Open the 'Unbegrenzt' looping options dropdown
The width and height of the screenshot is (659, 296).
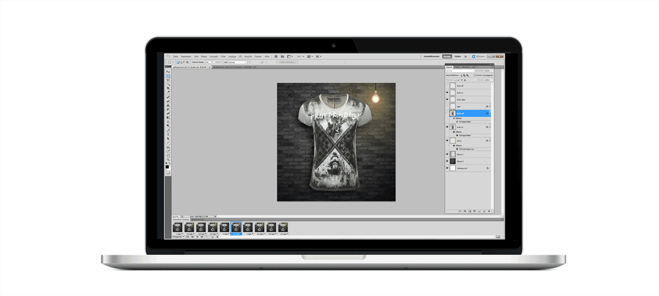(178, 237)
